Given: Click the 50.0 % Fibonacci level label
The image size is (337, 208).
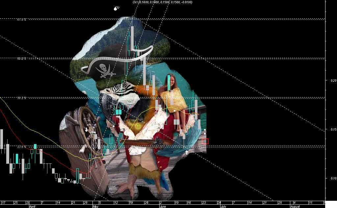Looking at the screenshot, I should pos(22,58).
